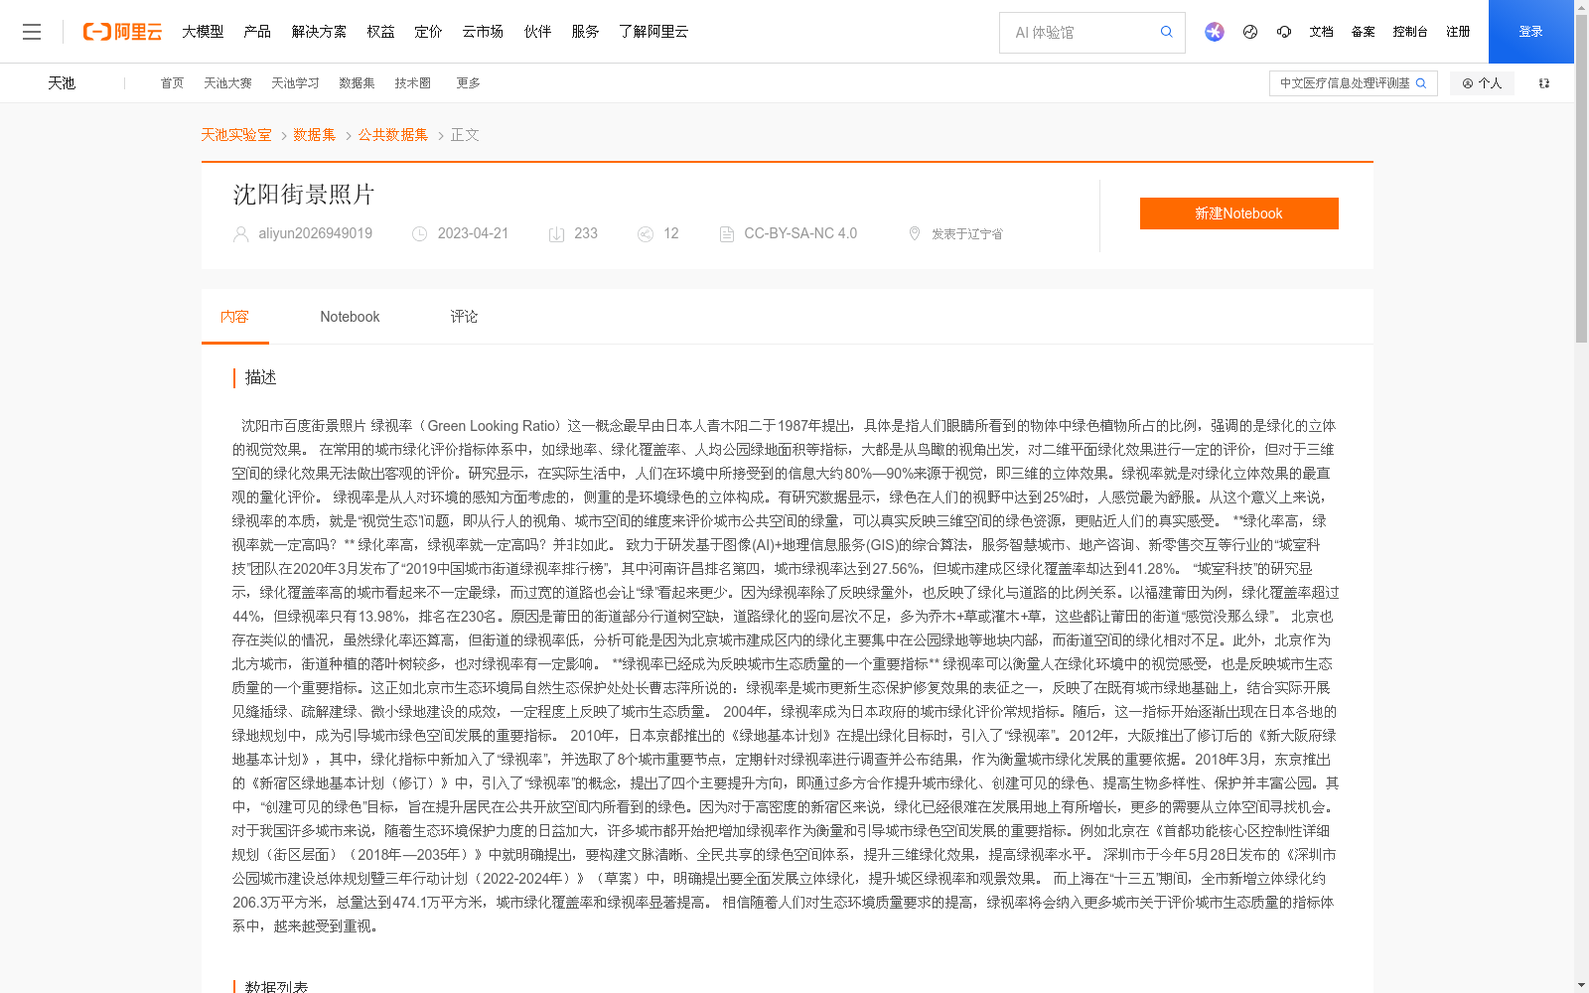Click the share count icon
Screen dimensions: 1589x993
(646, 234)
